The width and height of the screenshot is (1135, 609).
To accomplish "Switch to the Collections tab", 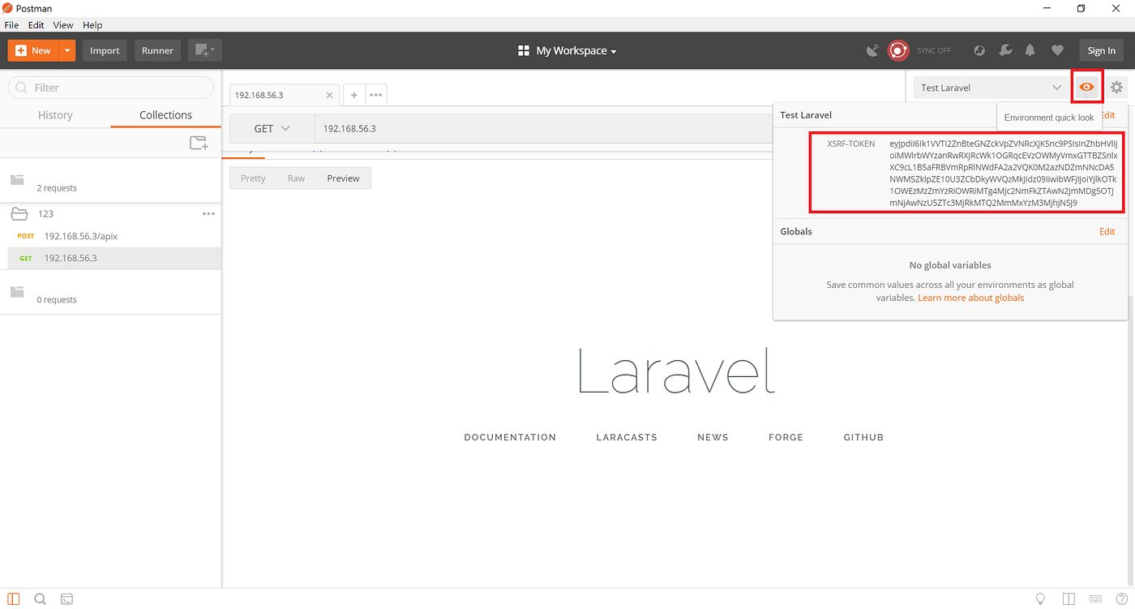I will (x=165, y=115).
